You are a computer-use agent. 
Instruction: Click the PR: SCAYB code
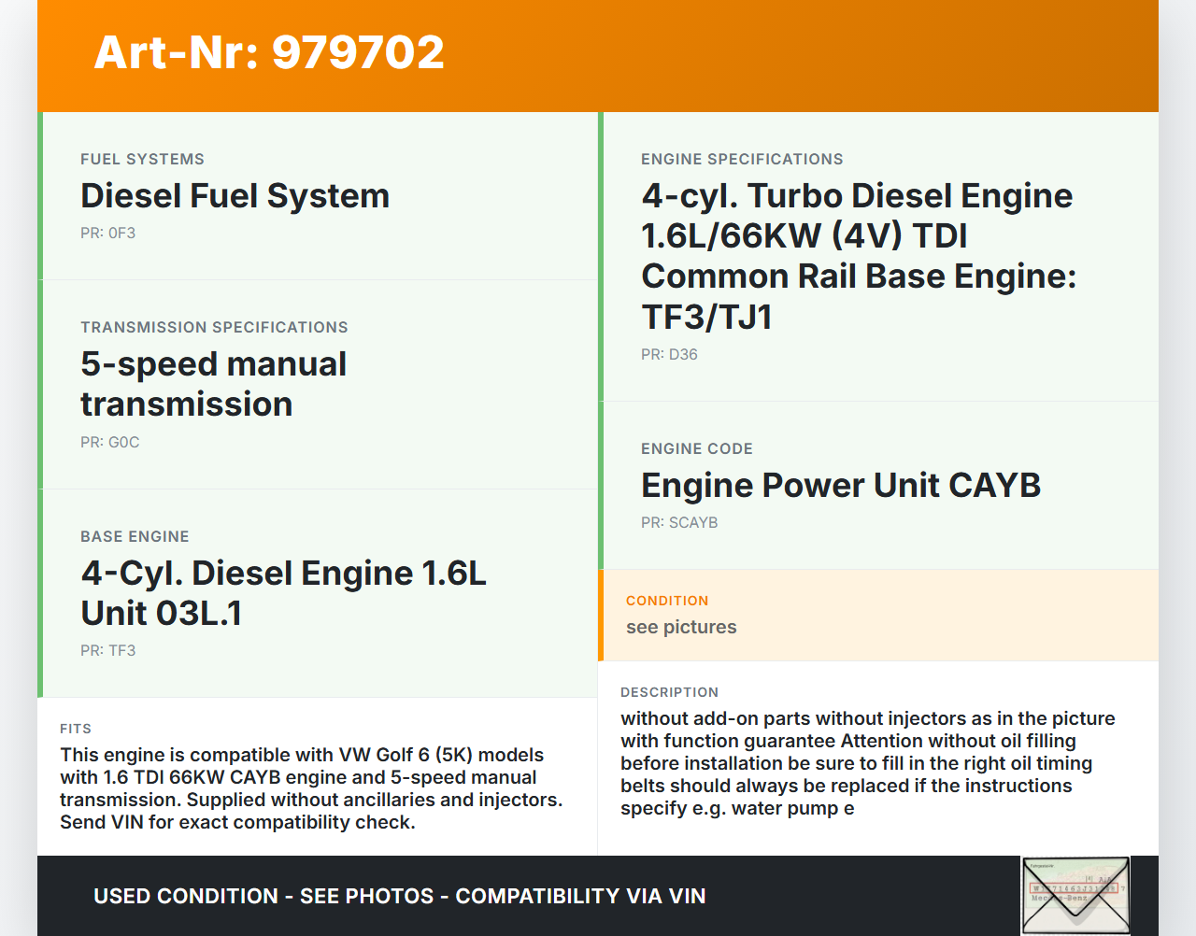679,523
